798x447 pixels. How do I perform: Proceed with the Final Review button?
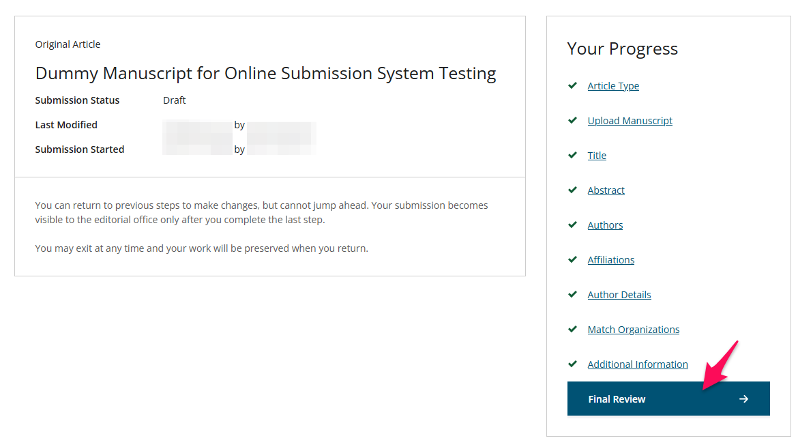[x=668, y=399]
